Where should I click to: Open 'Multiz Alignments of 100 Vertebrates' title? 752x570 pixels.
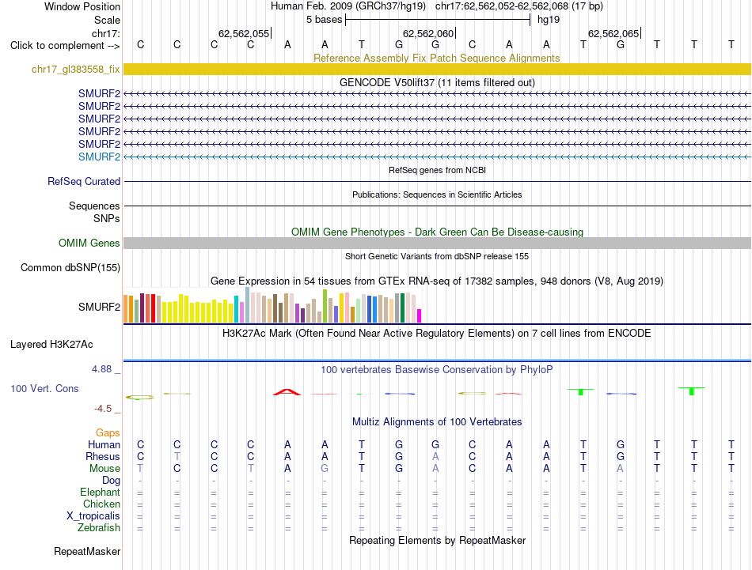coord(437,422)
